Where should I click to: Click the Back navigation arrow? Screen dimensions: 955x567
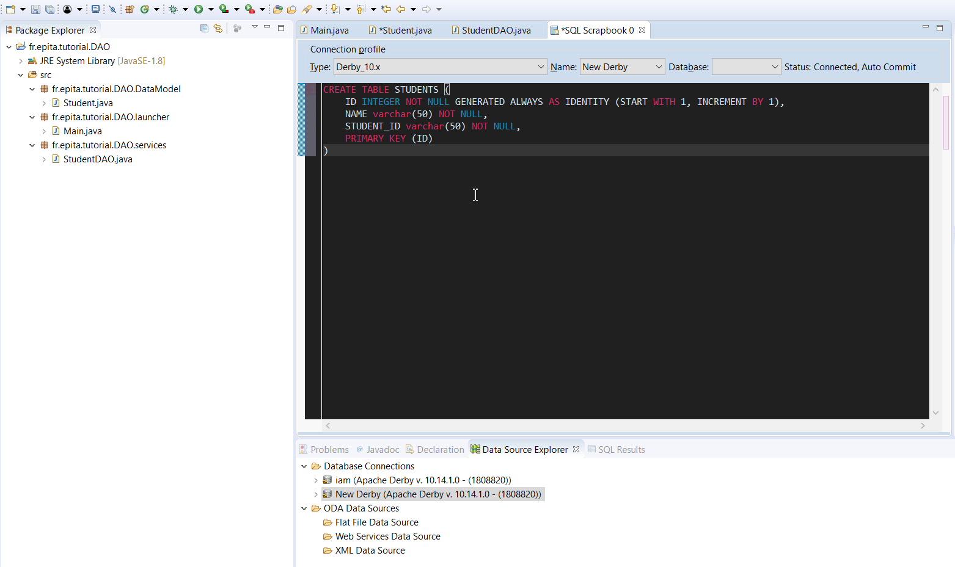click(401, 9)
